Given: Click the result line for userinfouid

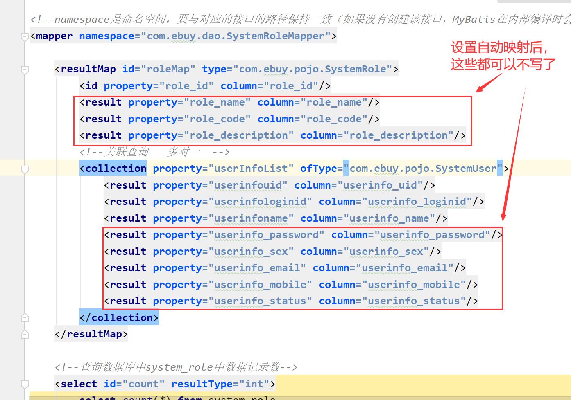Looking at the screenshot, I should pos(270,185).
